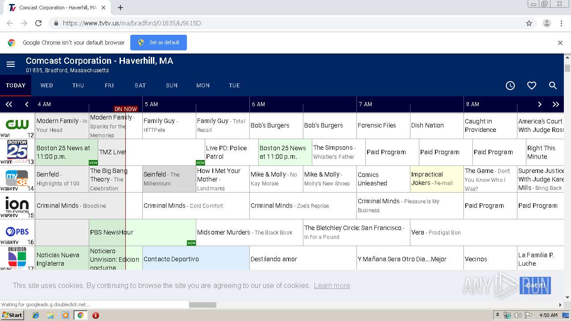Click the horizontal scrollbar thumb
This screenshot has width=571, height=321.
tap(203, 305)
